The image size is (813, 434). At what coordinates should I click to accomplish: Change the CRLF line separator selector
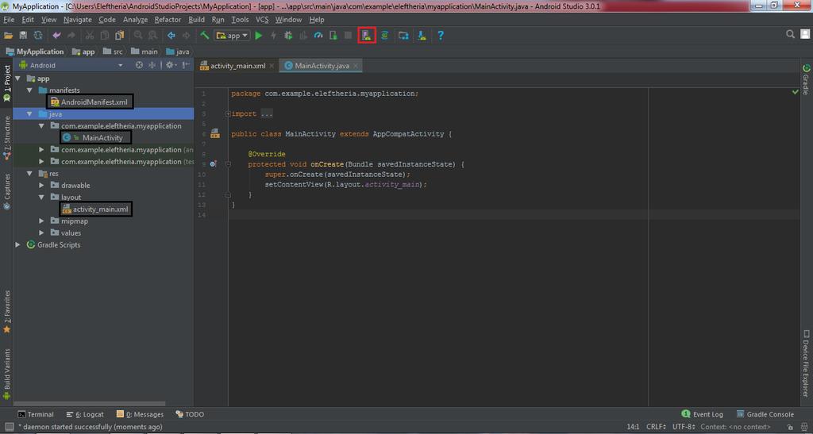pyautogui.click(x=656, y=428)
